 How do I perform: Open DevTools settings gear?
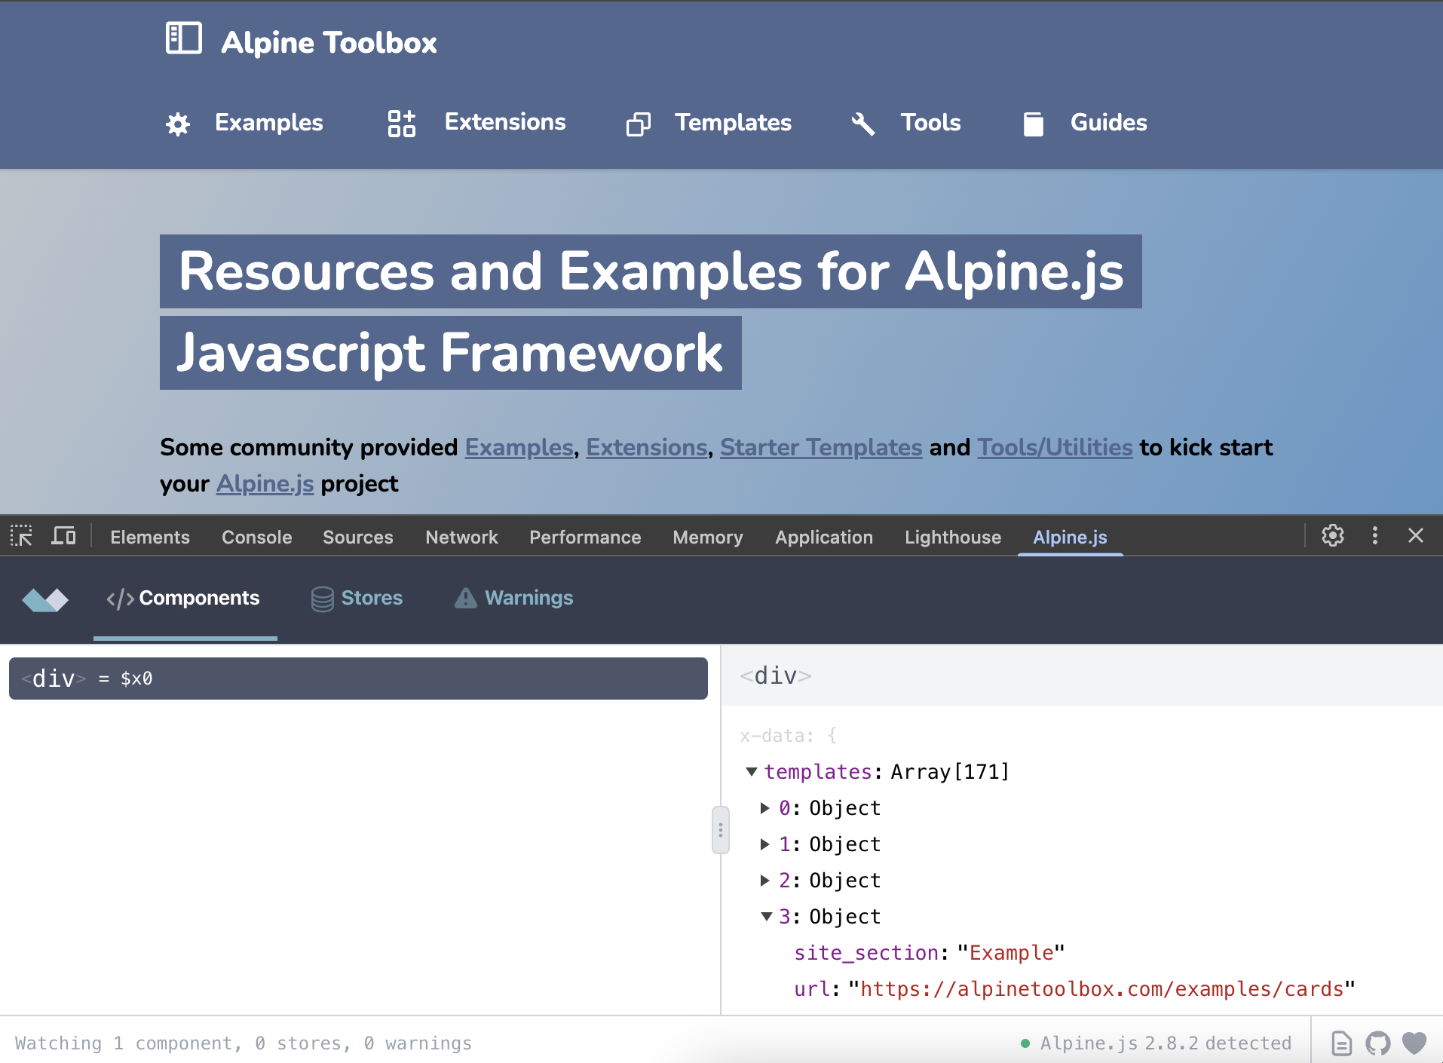(1333, 535)
